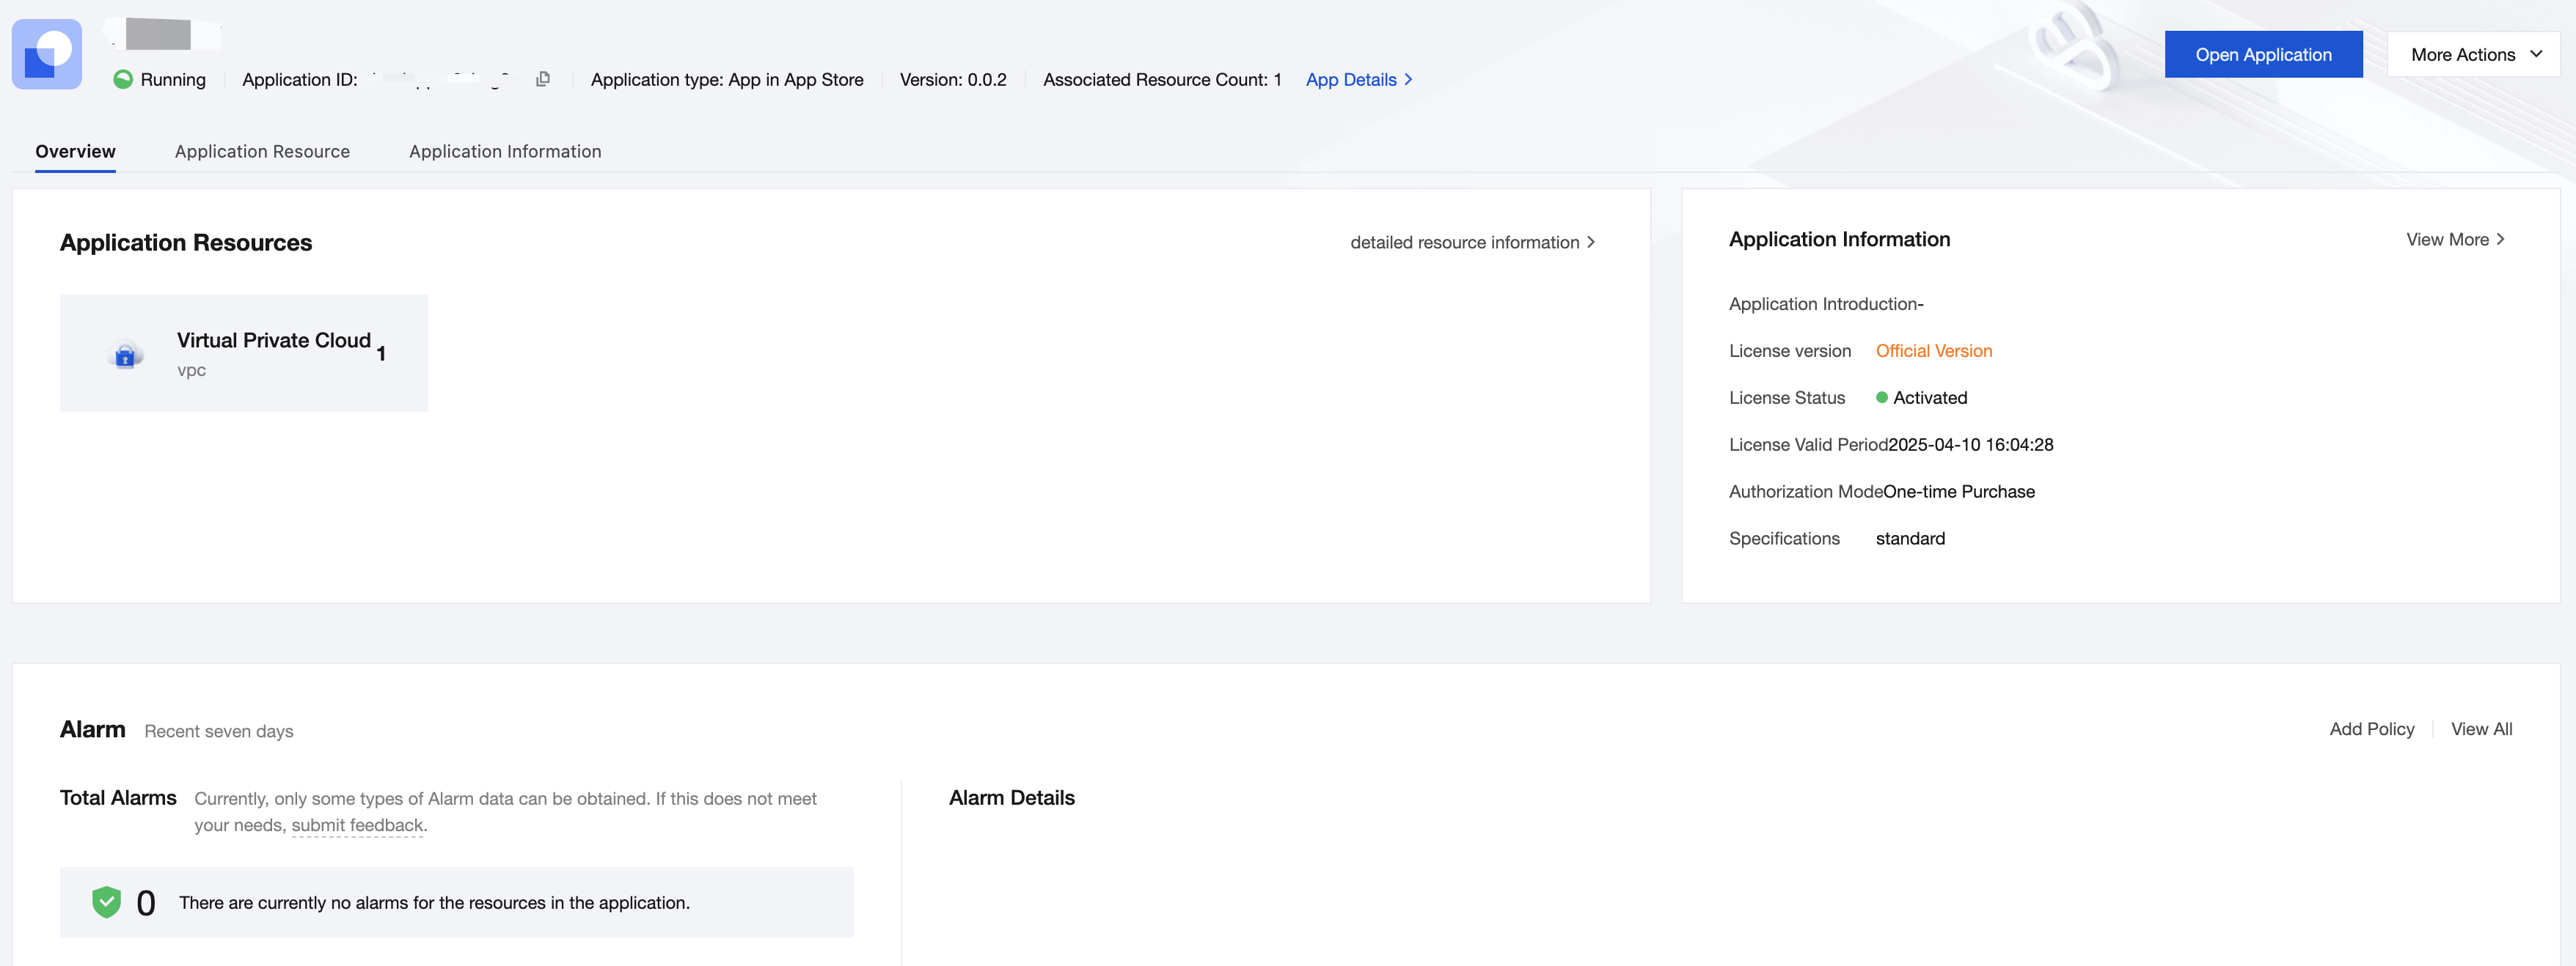The height and width of the screenshot is (966, 2576).
Task: Click the Virtual Private Cloud lock icon
Action: (x=125, y=355)
